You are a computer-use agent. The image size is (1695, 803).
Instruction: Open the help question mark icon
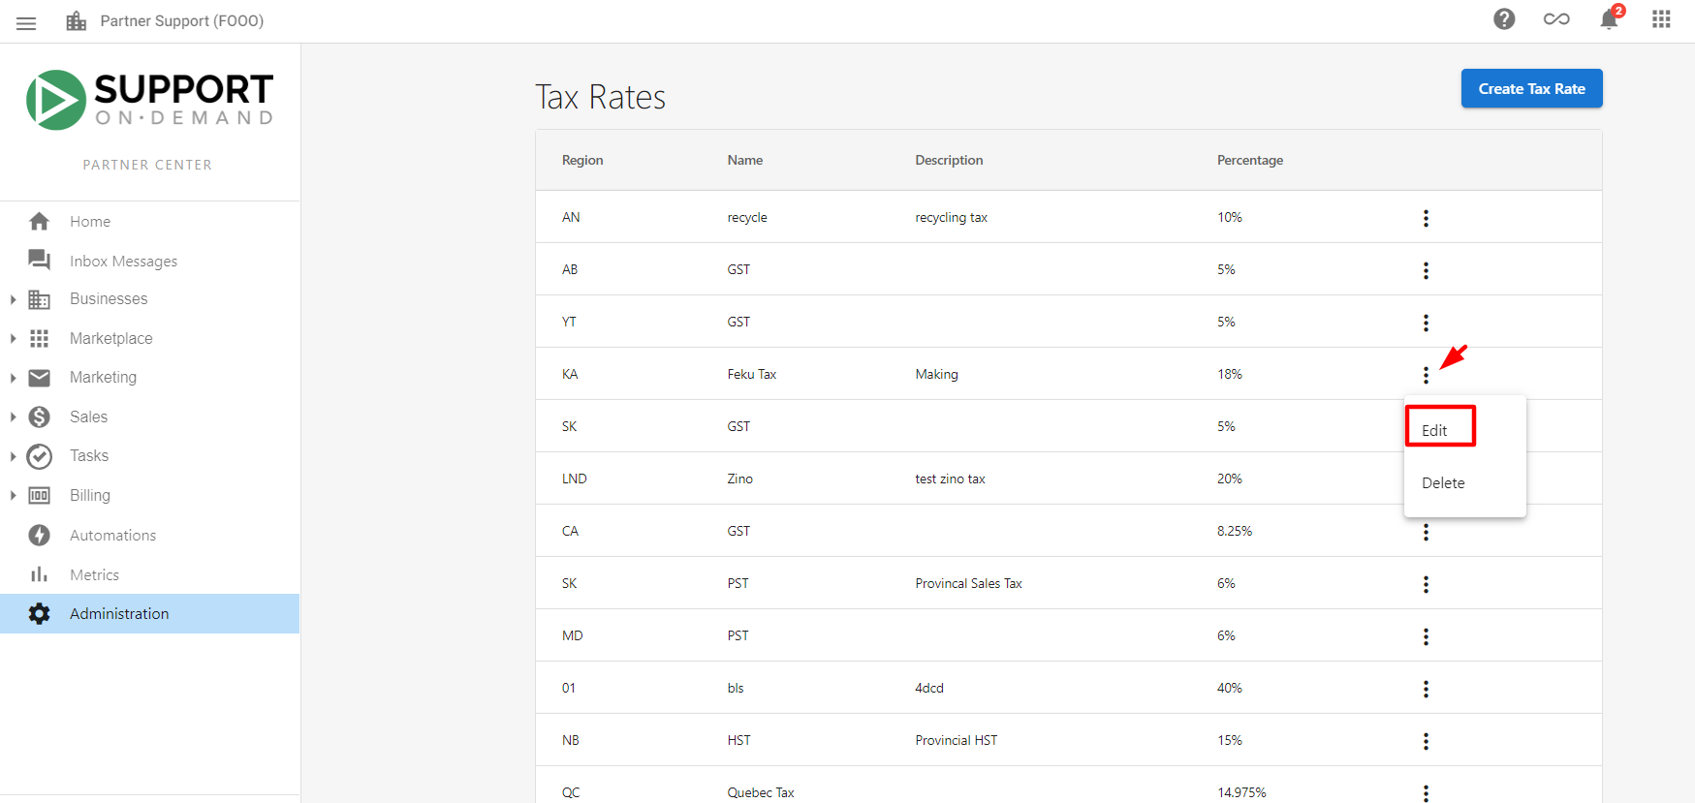1504,19
